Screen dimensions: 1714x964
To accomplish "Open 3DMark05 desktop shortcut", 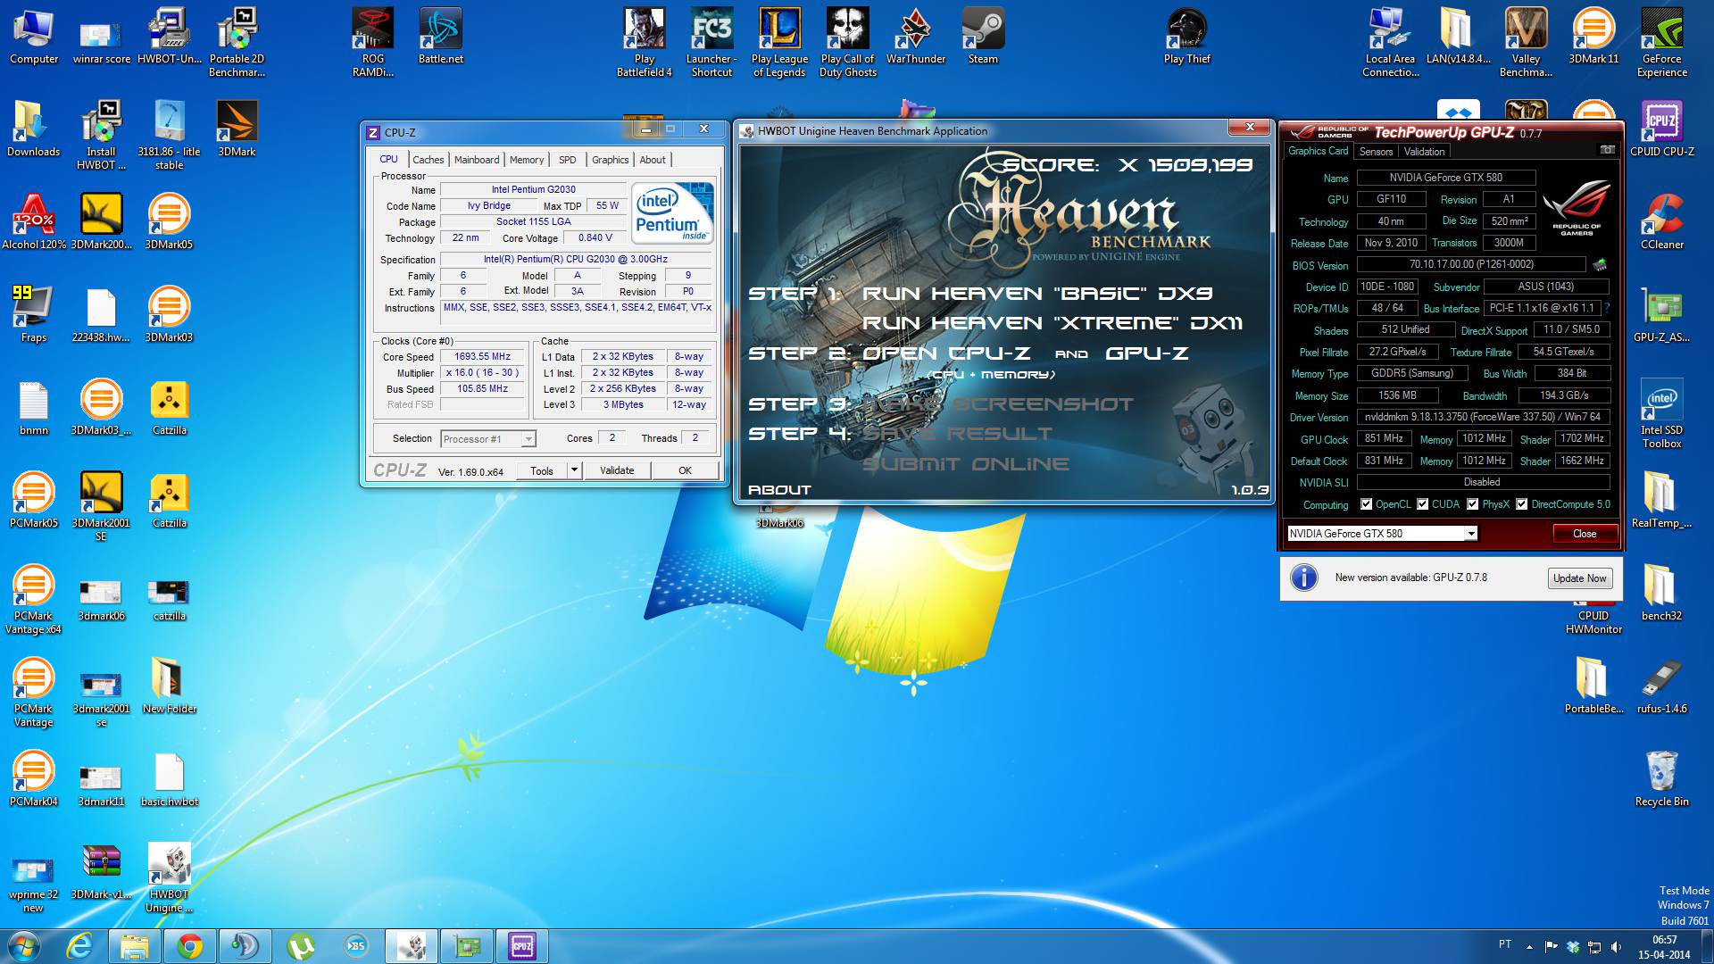I will click(x=169, y=220).
